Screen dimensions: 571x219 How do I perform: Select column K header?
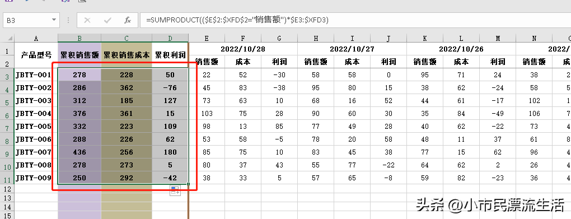tap(424, 38)
